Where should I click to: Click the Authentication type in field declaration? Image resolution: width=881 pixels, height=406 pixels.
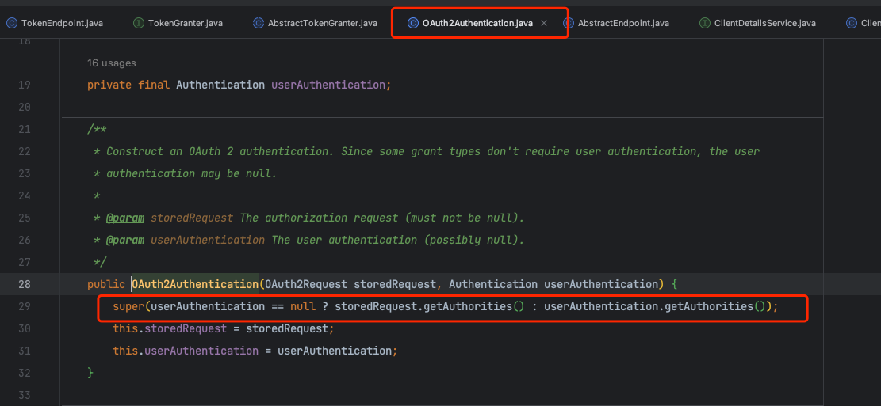(220, 85)
